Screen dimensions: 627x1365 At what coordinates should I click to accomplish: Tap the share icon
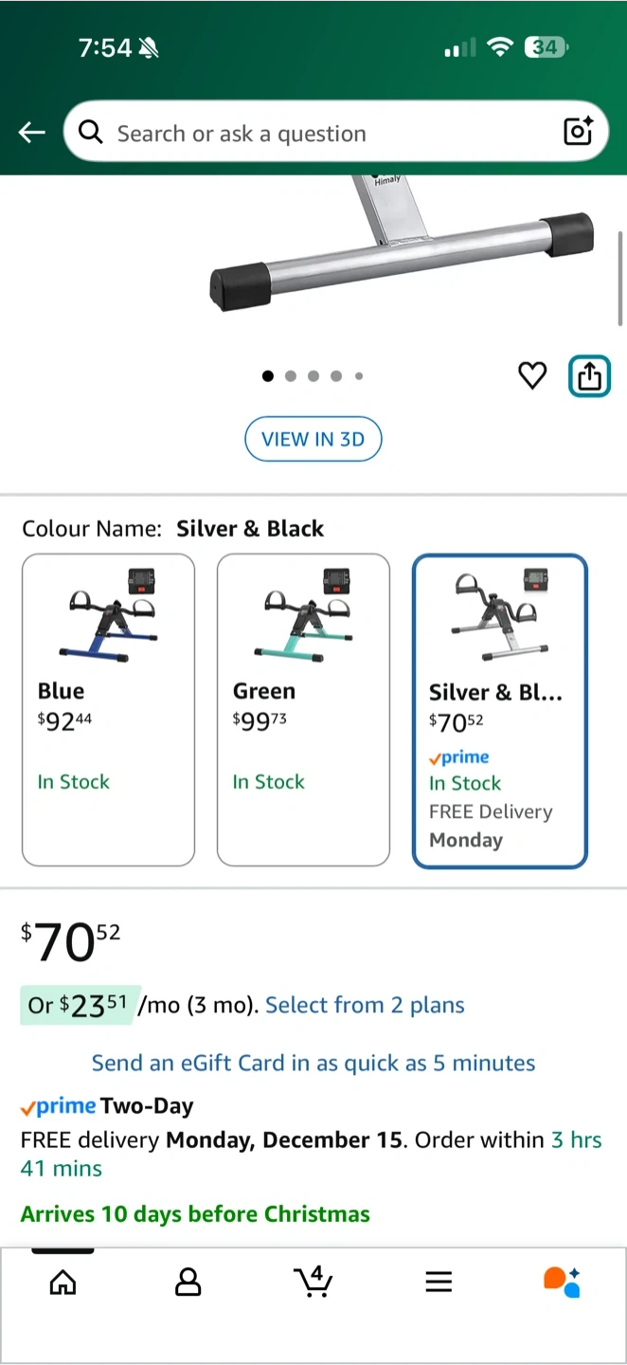tap(589, 376)
